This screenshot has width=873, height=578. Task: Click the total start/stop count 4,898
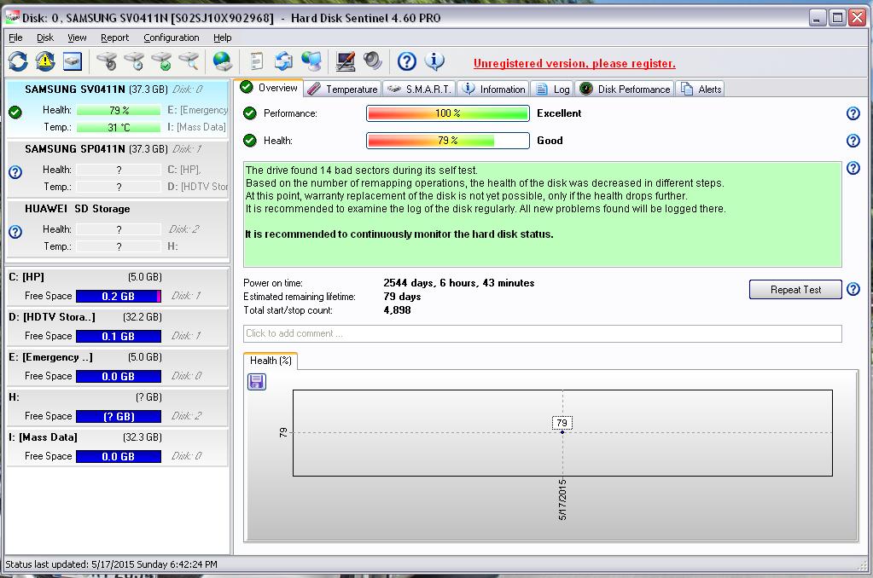(x=397, y=310)
